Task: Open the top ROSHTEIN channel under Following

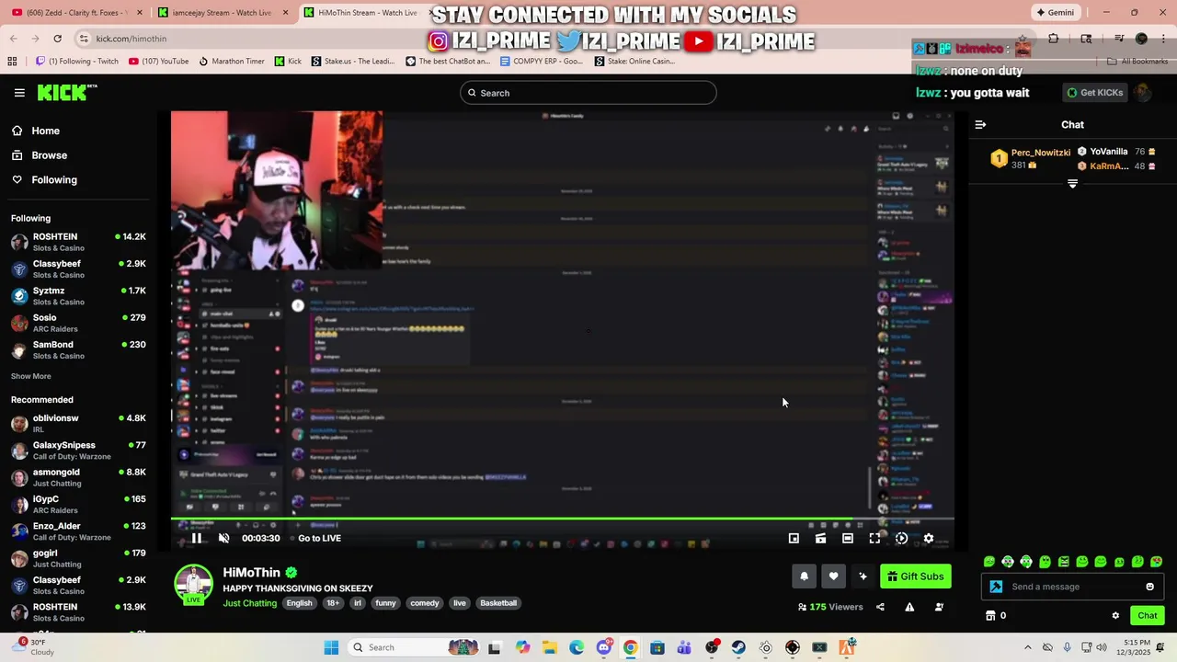Action: click(79, 242)
